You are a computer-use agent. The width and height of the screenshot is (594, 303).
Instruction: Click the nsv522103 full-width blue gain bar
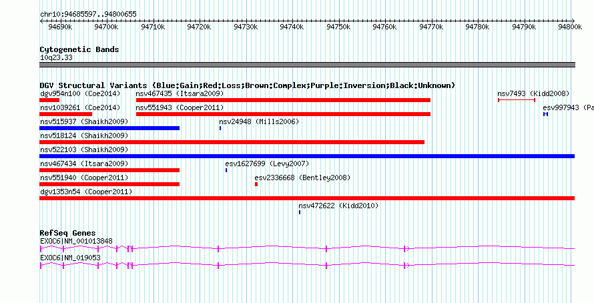click(x=307, y=156)
